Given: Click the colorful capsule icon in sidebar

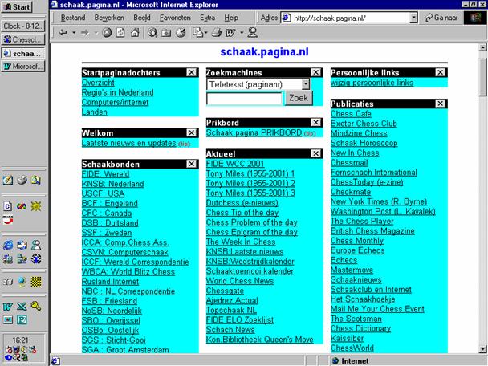Looking at the screenshot, I should click(22, 206).
